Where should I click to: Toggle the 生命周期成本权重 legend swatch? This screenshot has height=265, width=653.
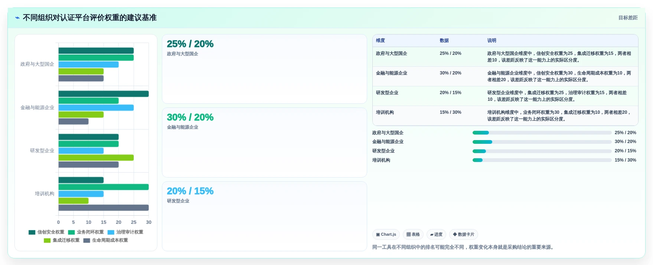[86, 240]
